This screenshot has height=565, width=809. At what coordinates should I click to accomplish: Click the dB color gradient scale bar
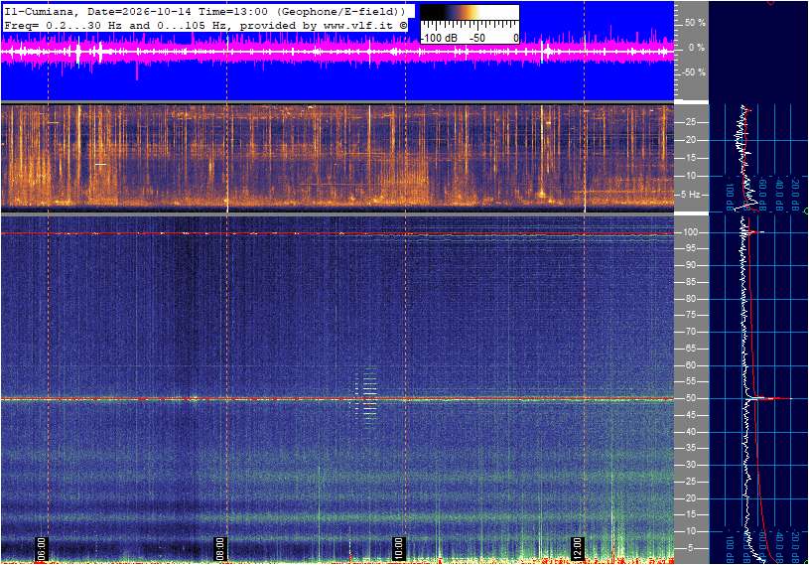click(470, 13)
